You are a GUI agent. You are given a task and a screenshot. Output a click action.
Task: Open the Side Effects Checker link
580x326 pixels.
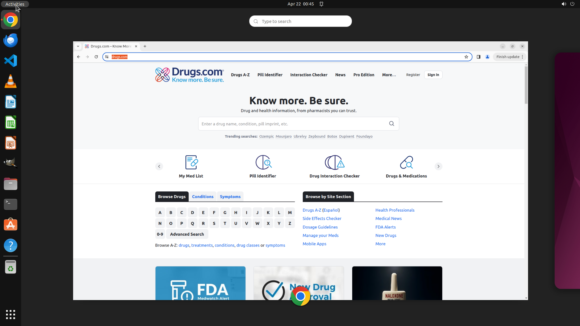point(322,219)
